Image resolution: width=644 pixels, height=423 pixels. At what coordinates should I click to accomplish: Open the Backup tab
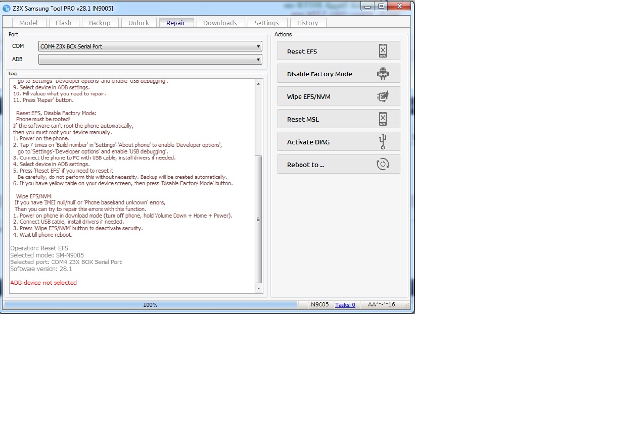click(x=100, y=23)
